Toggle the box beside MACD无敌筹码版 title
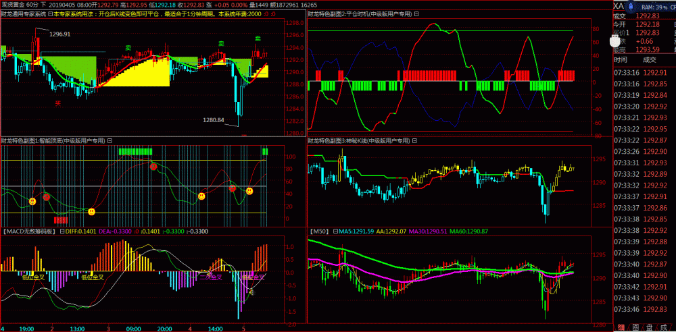 [x=61, y=231]
